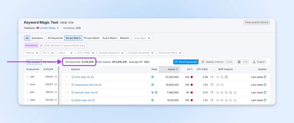Screen dimensions: 294x123
Task: Add 'restaurants near me' via its plus icon
Action: tap(73, 85)
